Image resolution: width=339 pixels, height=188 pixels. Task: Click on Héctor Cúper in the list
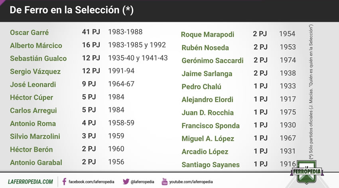pos(32,97)
